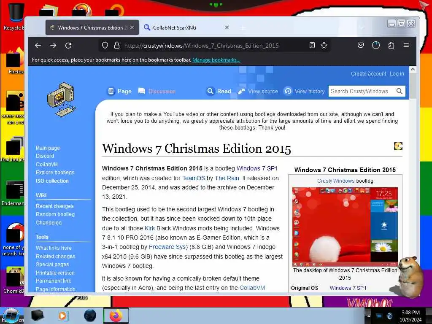This screenshot has height=324, width=432.
Task: Open Random bootleg link
Action: click(55, 214)
